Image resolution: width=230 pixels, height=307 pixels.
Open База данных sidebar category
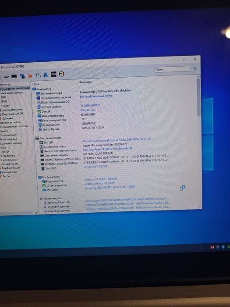click(10, 172)
